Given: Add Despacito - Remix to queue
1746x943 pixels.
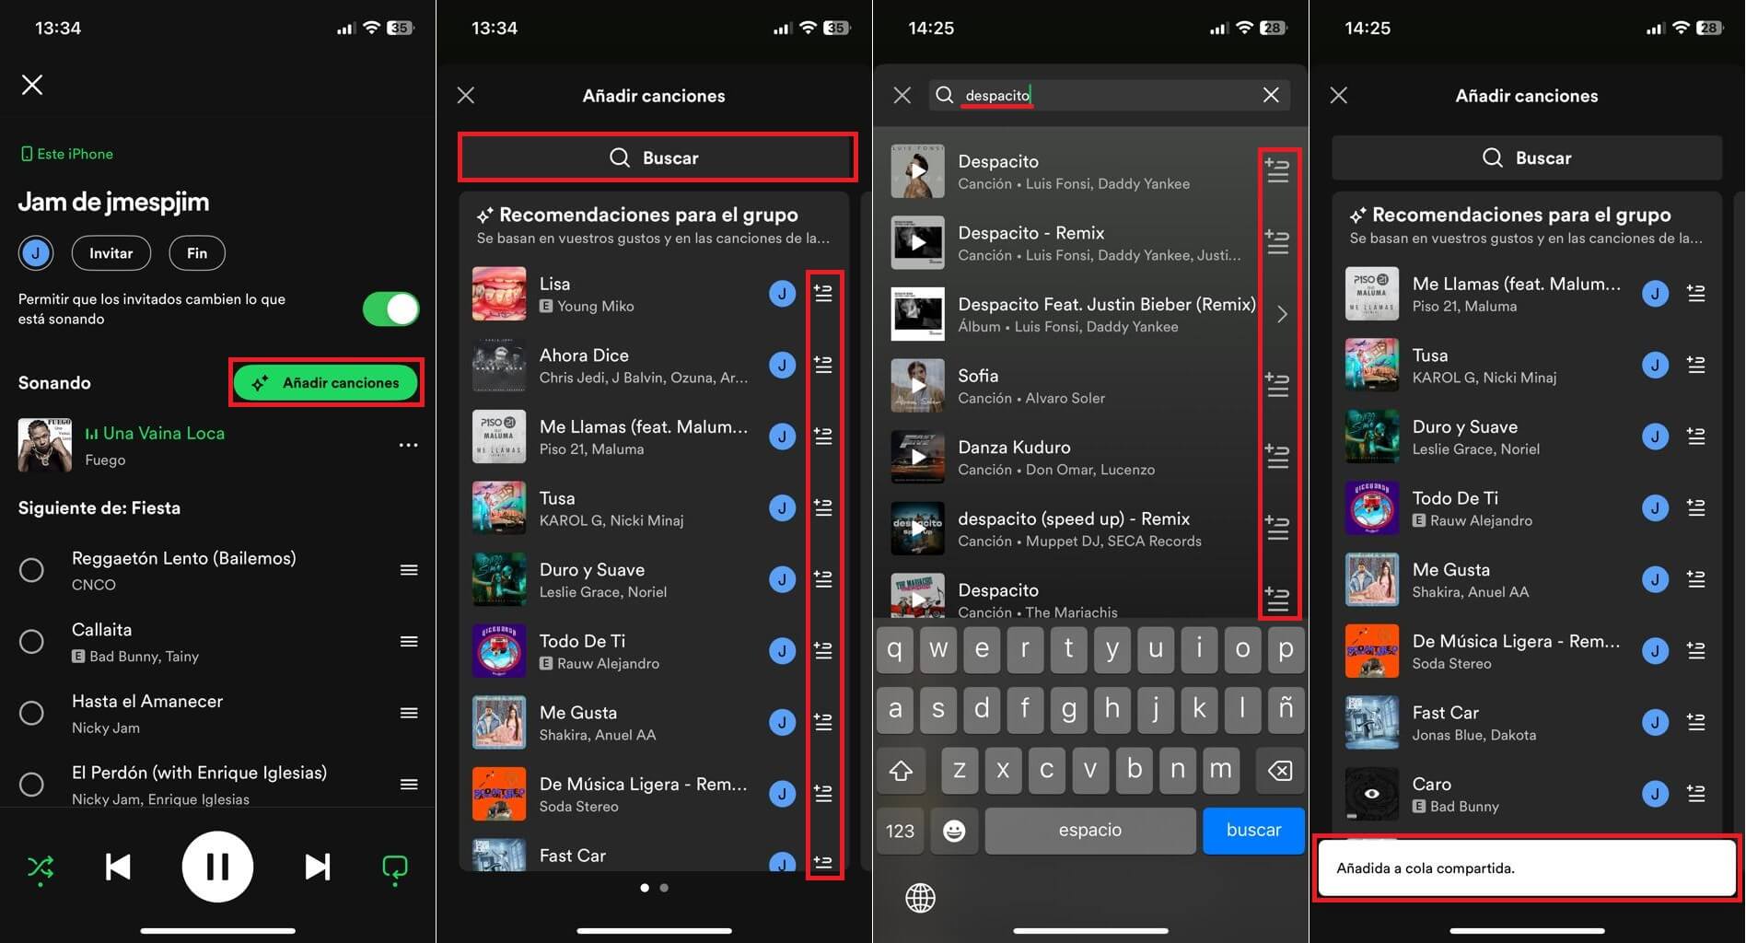Looking at the screenshot, I should tap(1277, 242).
